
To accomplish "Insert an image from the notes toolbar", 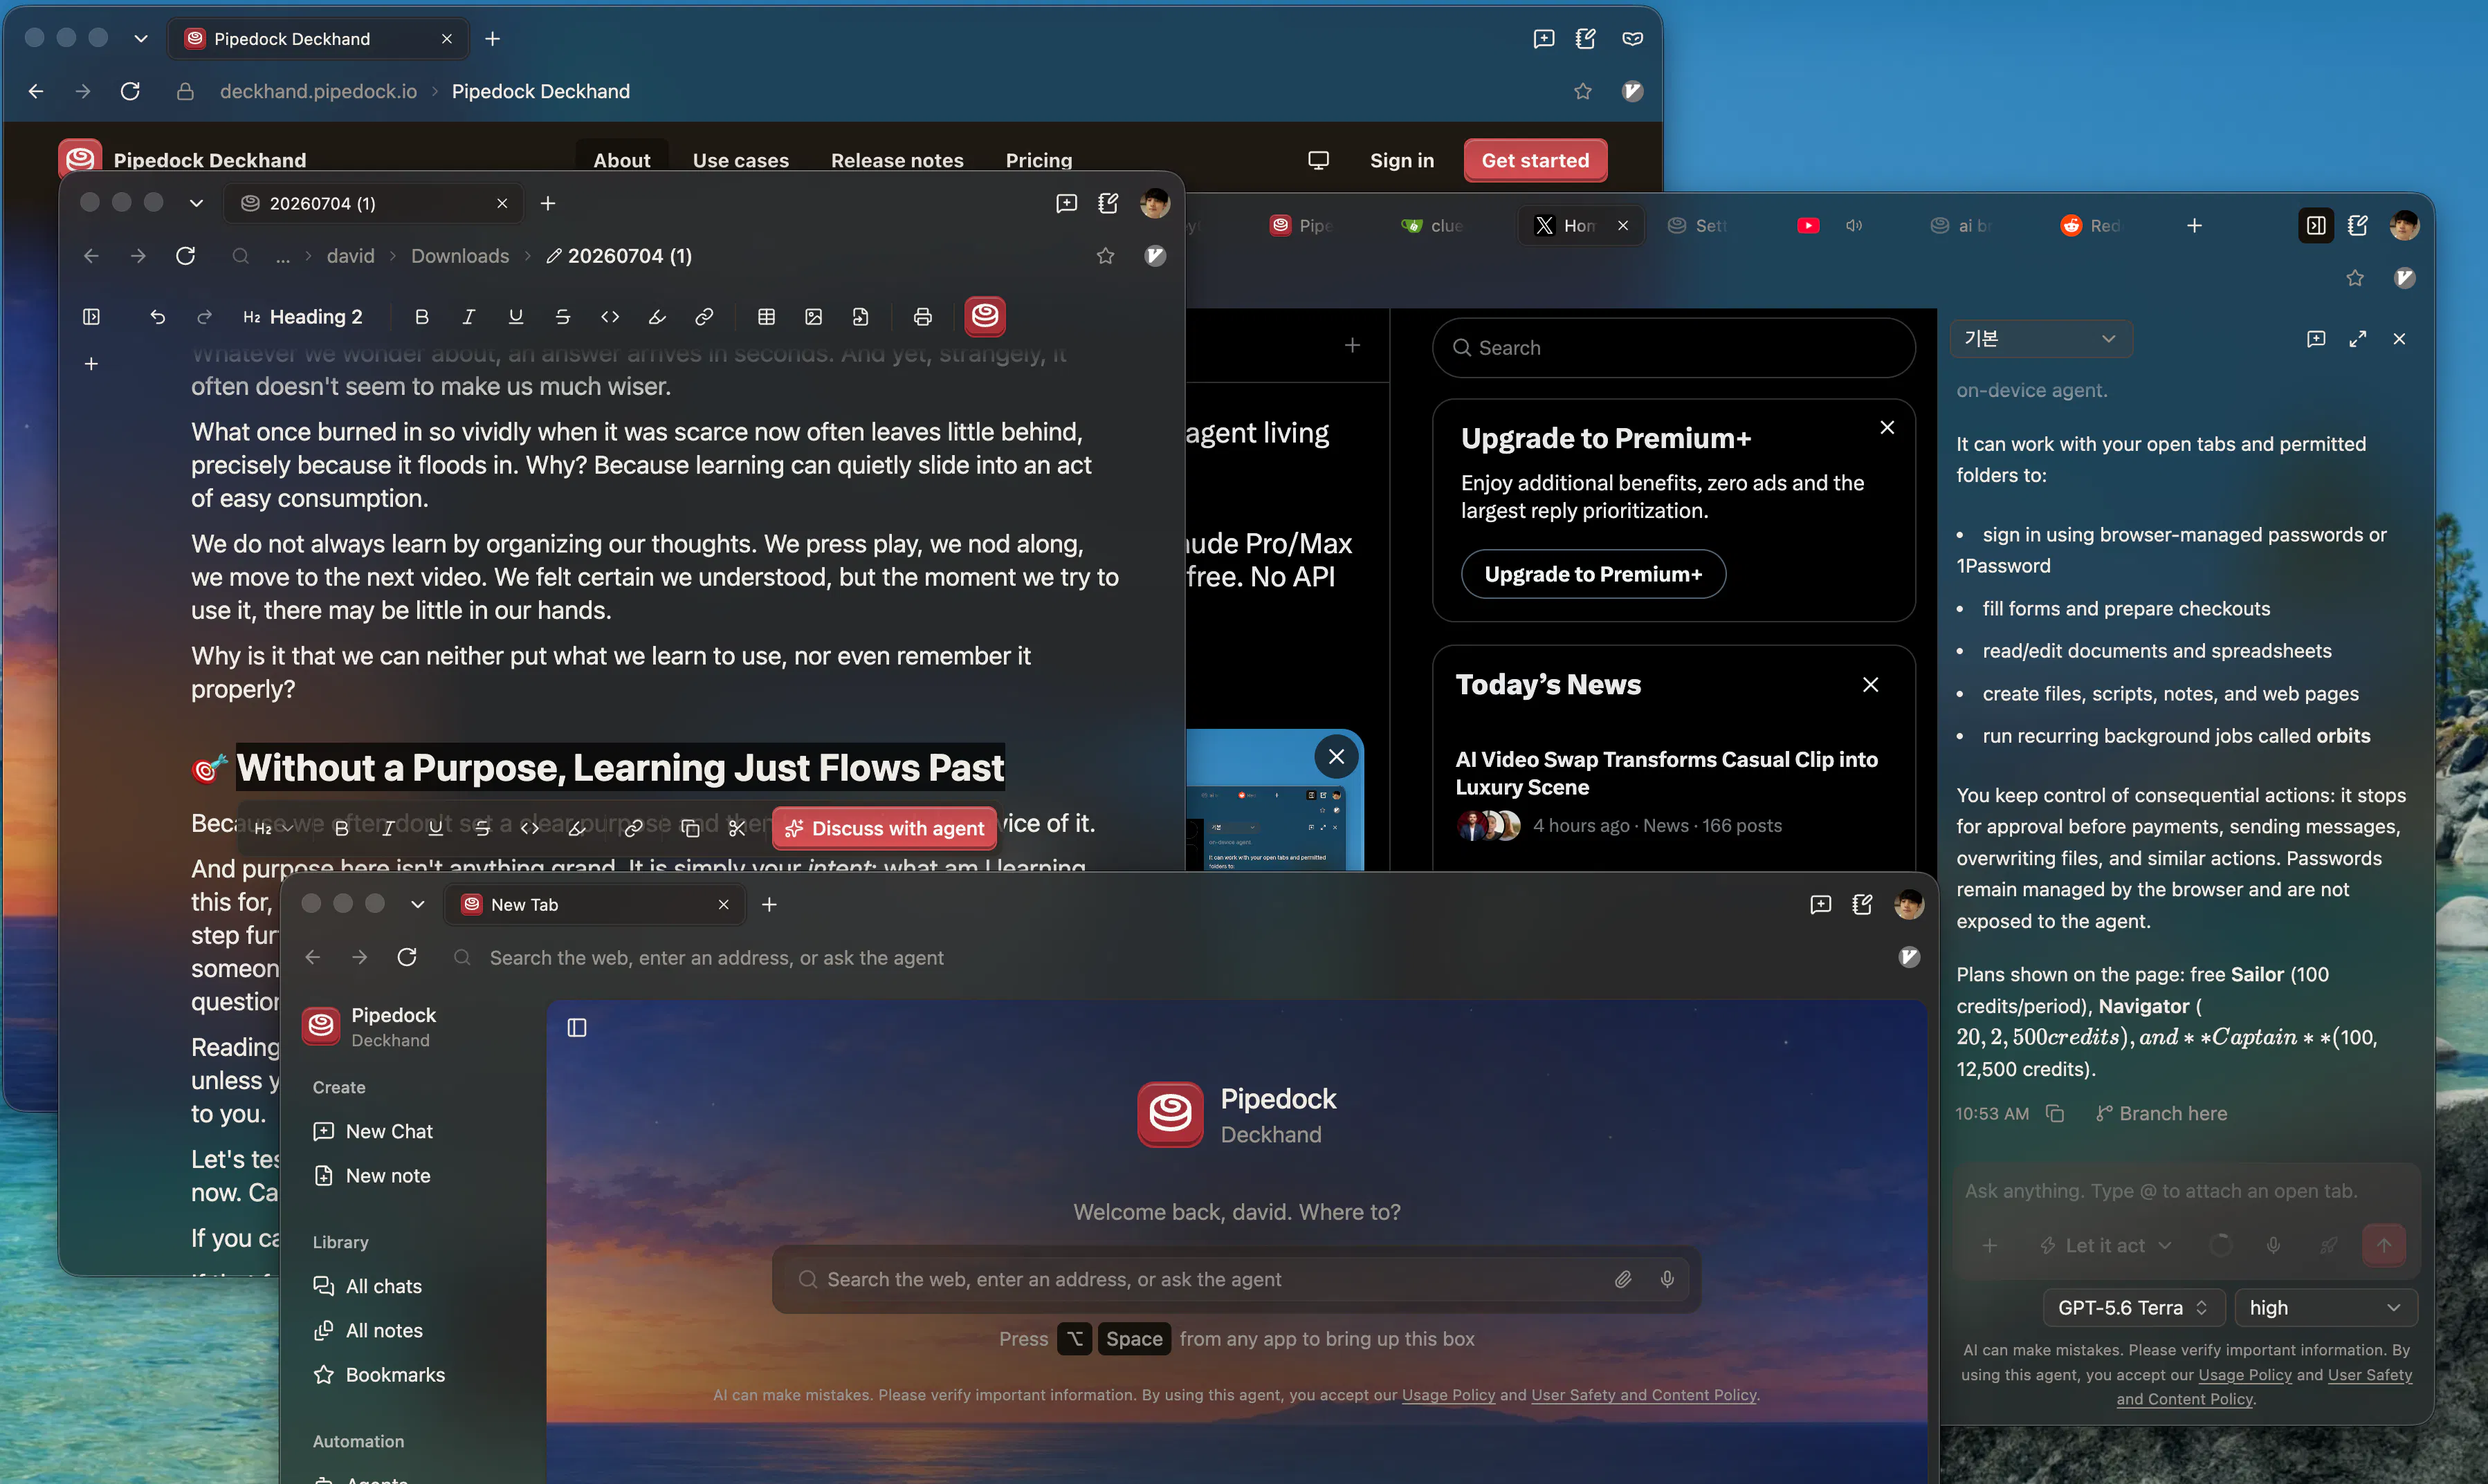I will tap(814, 317).
